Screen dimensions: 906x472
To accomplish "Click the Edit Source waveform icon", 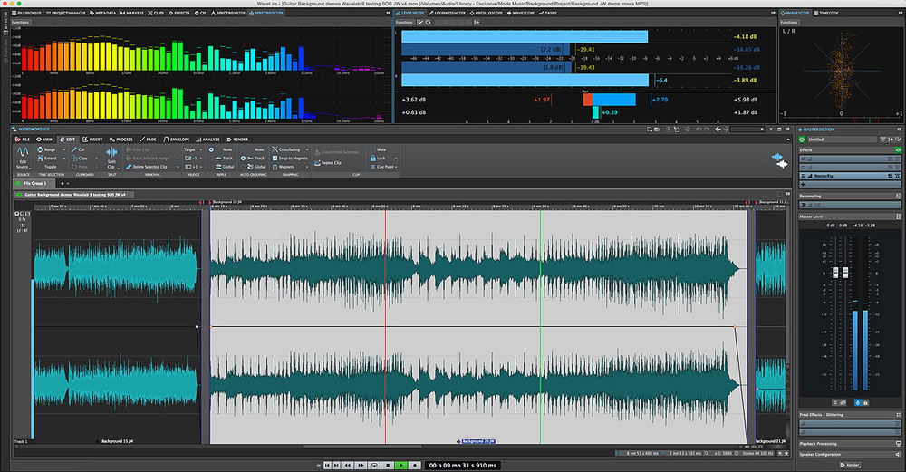I will pyautogui.click(x=23, y=153).
